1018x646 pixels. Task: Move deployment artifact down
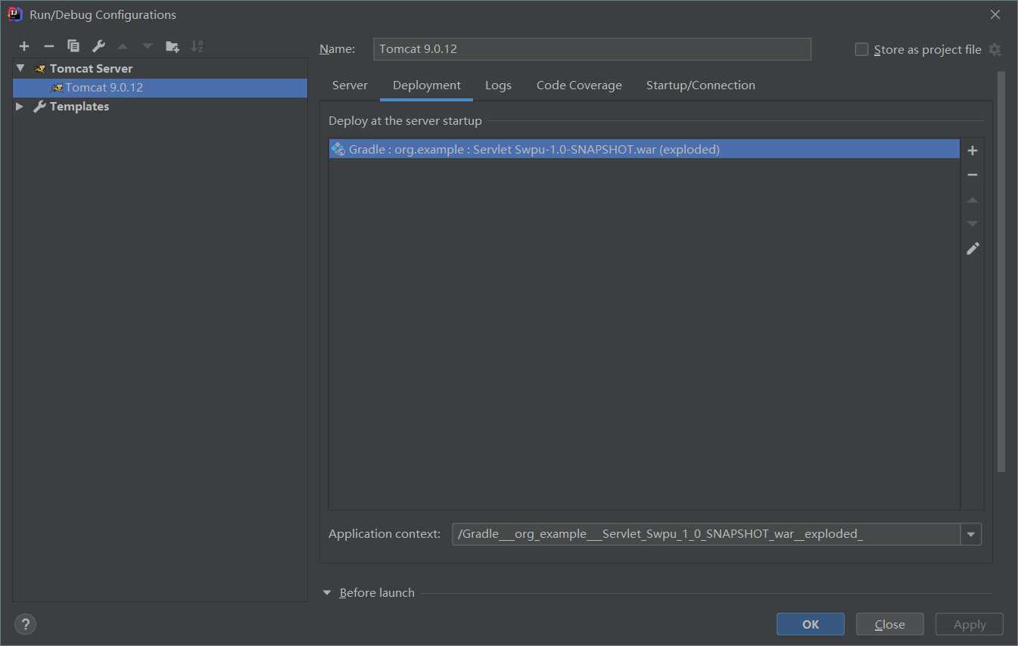(973, 224)
